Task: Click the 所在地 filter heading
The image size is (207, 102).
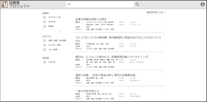Action: click(46, 58)
